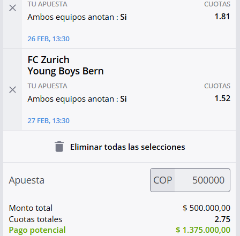Select the 1.81 odds value

pos(222,17)
